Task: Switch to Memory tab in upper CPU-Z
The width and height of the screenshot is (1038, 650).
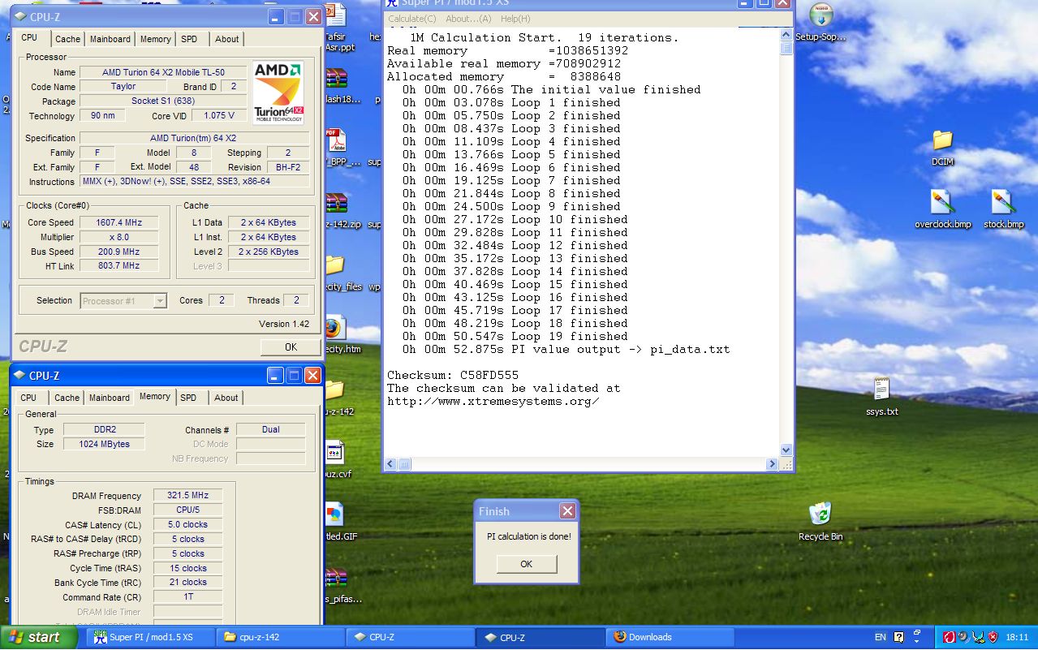Action: point(155,39)
